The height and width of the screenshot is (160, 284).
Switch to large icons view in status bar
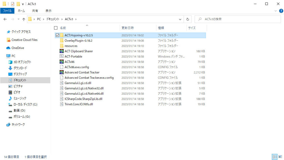(280, 157)
